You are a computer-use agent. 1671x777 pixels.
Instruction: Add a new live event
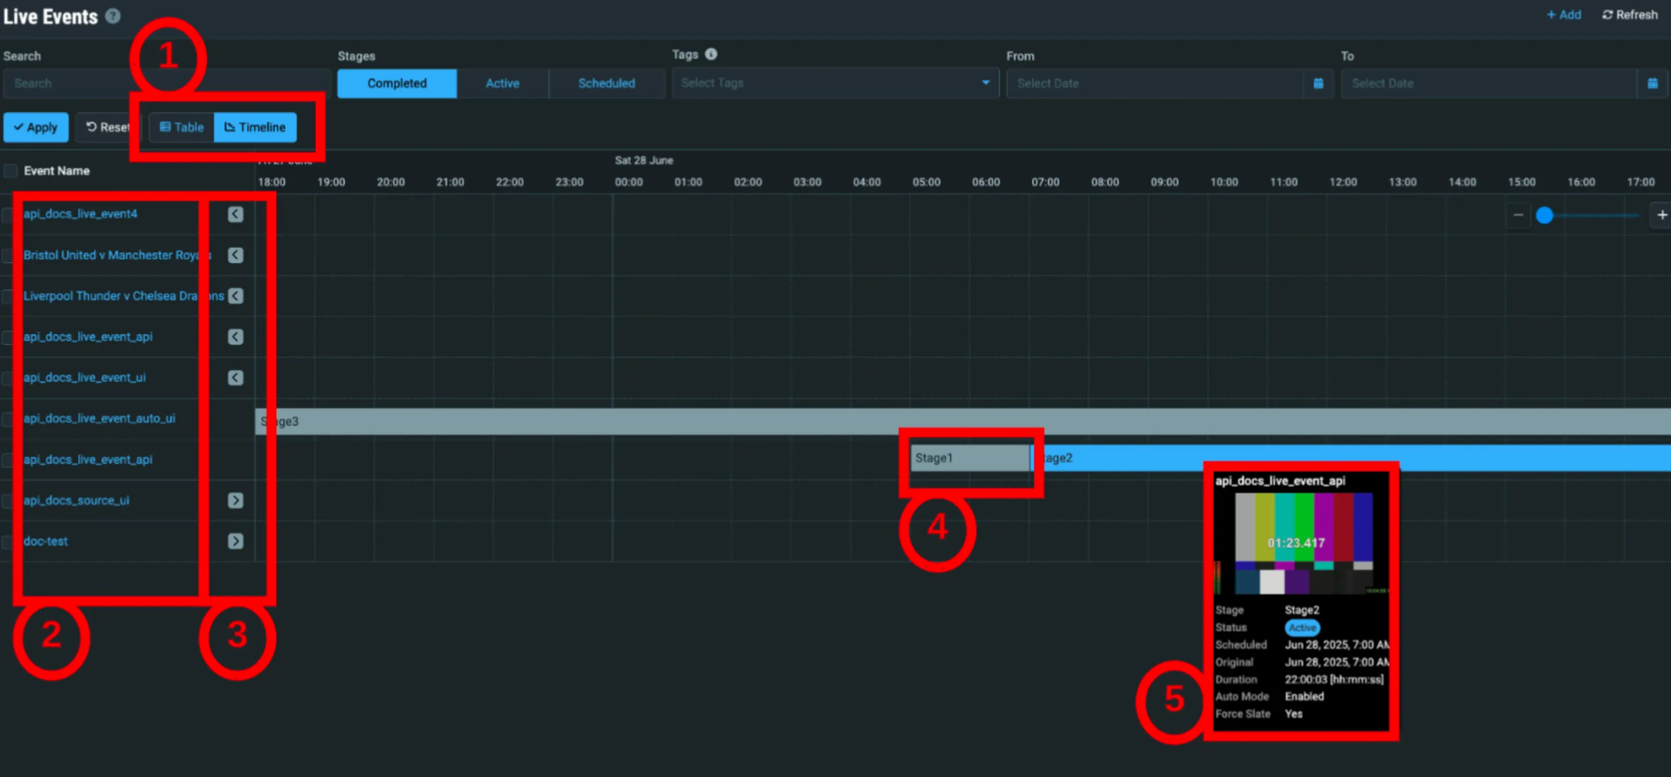point(1564,15)
